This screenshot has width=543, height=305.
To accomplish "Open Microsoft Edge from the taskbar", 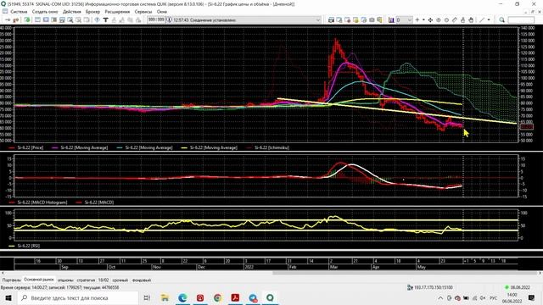I will tap(182, 297).
